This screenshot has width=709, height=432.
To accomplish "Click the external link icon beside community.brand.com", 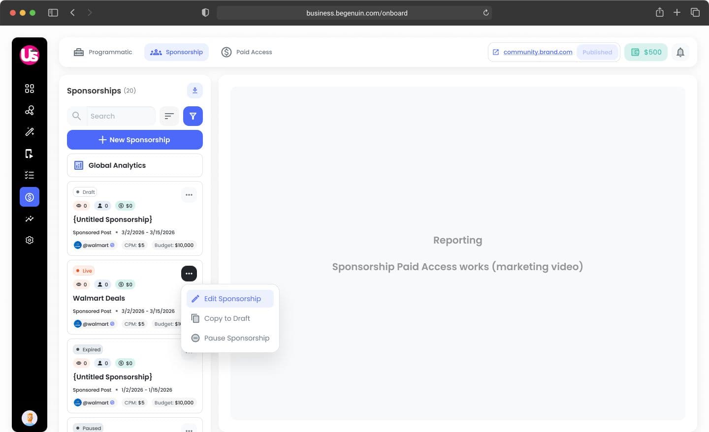I will (x=496, y=52).
